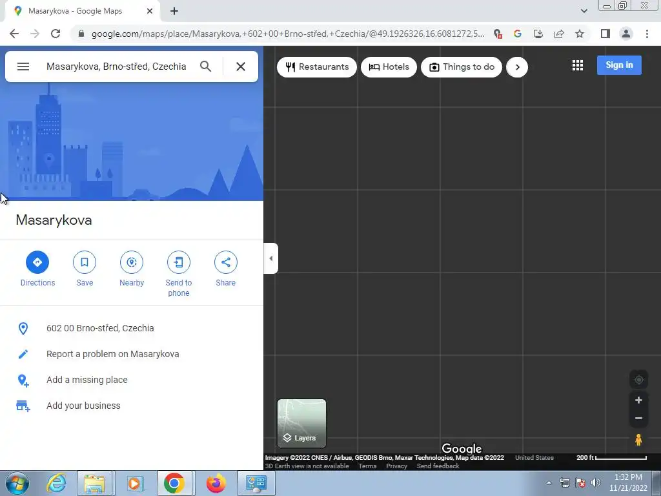Choose Add a missing place
This screenshot has width=661, height=496.
pyautogui.click(x=87, y=380)
